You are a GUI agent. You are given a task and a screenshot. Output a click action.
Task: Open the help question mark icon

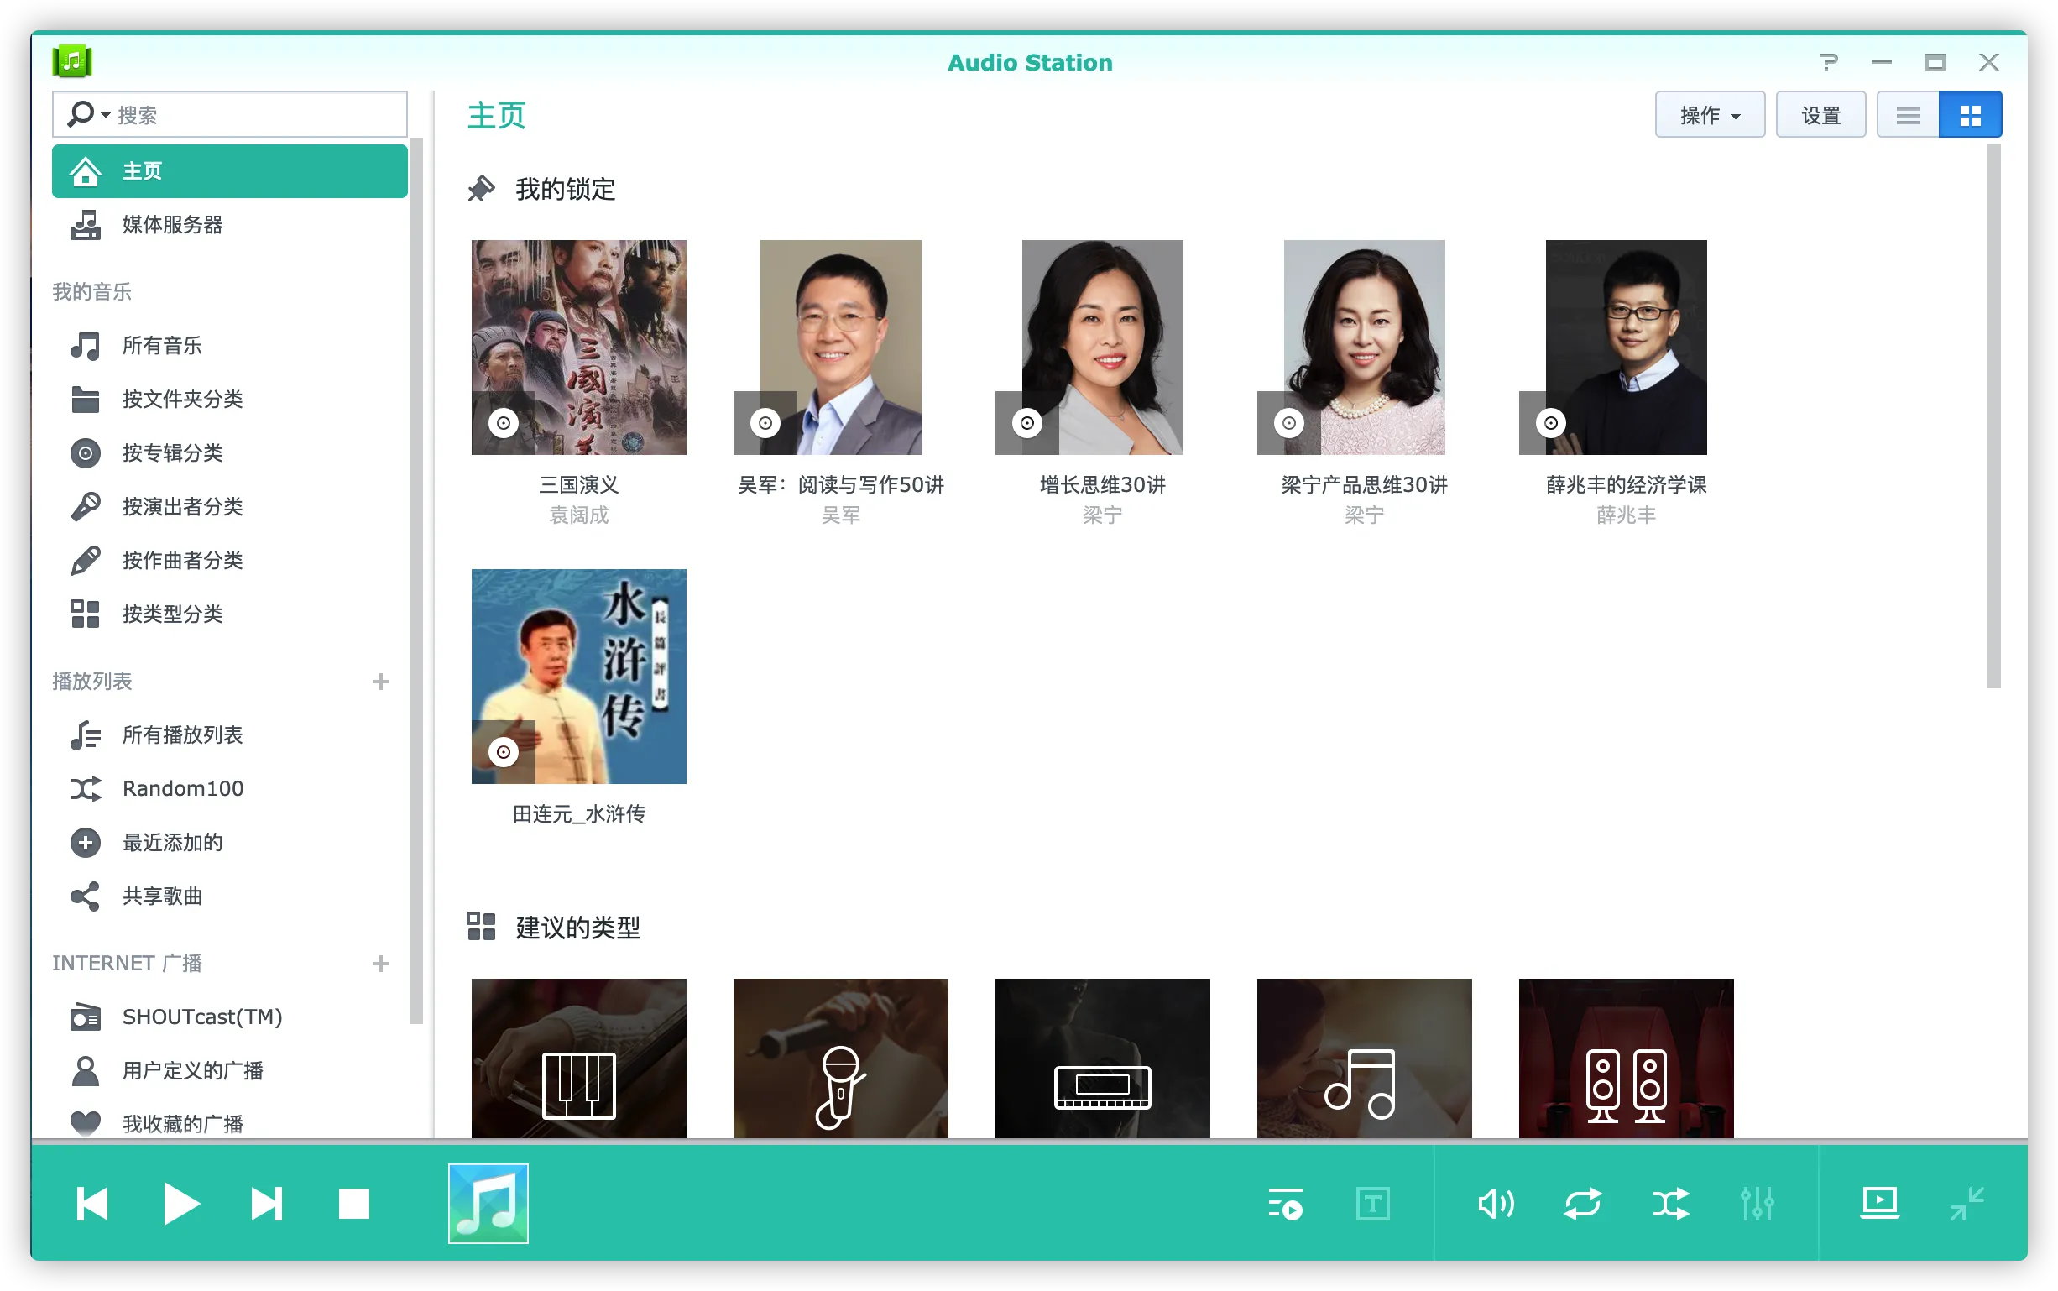click(x=1828, y=62)
